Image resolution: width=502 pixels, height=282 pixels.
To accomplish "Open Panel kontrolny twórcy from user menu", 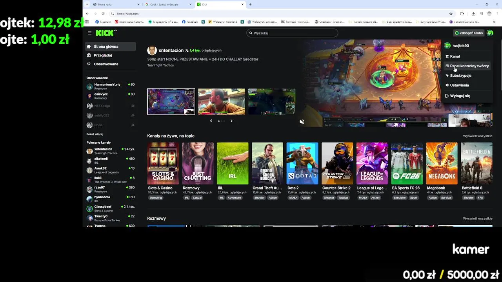I will 467,66.
